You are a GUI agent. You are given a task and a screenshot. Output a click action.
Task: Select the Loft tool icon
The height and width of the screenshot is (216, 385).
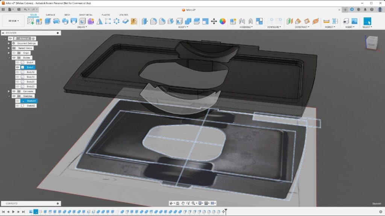pos(74,21)
